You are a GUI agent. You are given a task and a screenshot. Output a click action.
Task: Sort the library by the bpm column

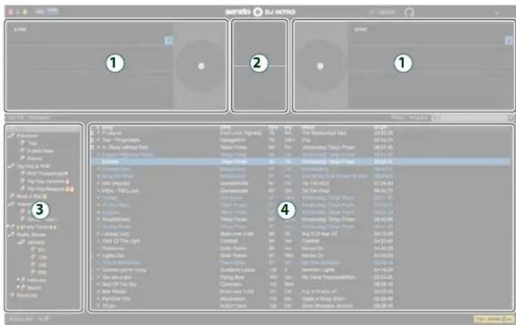coord(273,127)
